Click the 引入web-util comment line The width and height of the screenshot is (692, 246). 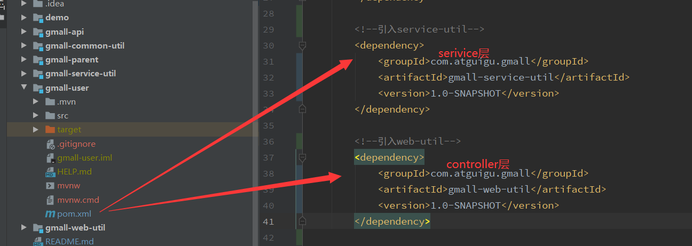[x=407, y=141]
